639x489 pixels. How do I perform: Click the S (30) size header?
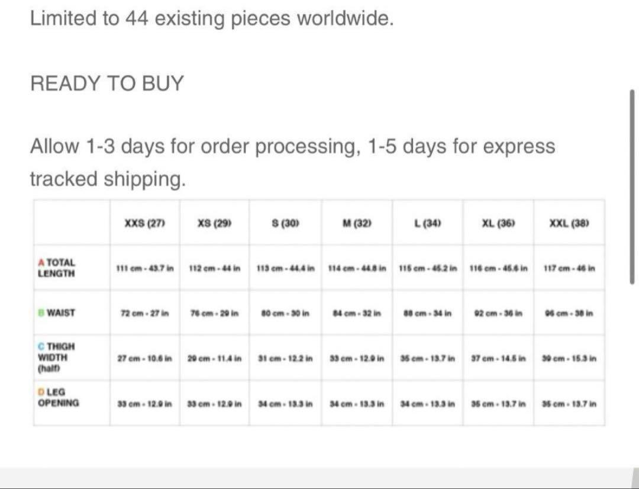(286, 223)
